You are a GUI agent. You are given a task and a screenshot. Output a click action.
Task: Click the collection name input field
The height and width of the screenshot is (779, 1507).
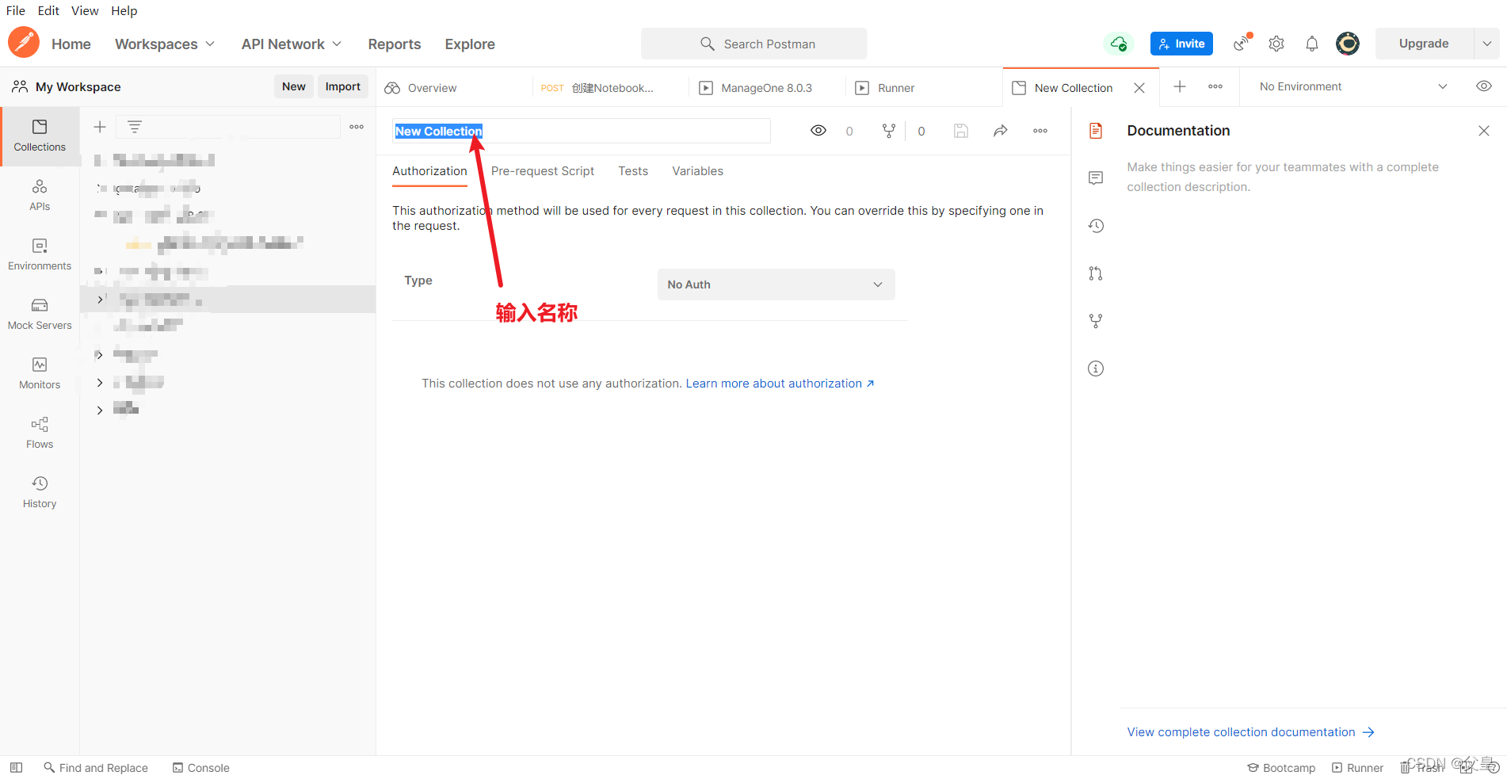[x=582, y=131]
